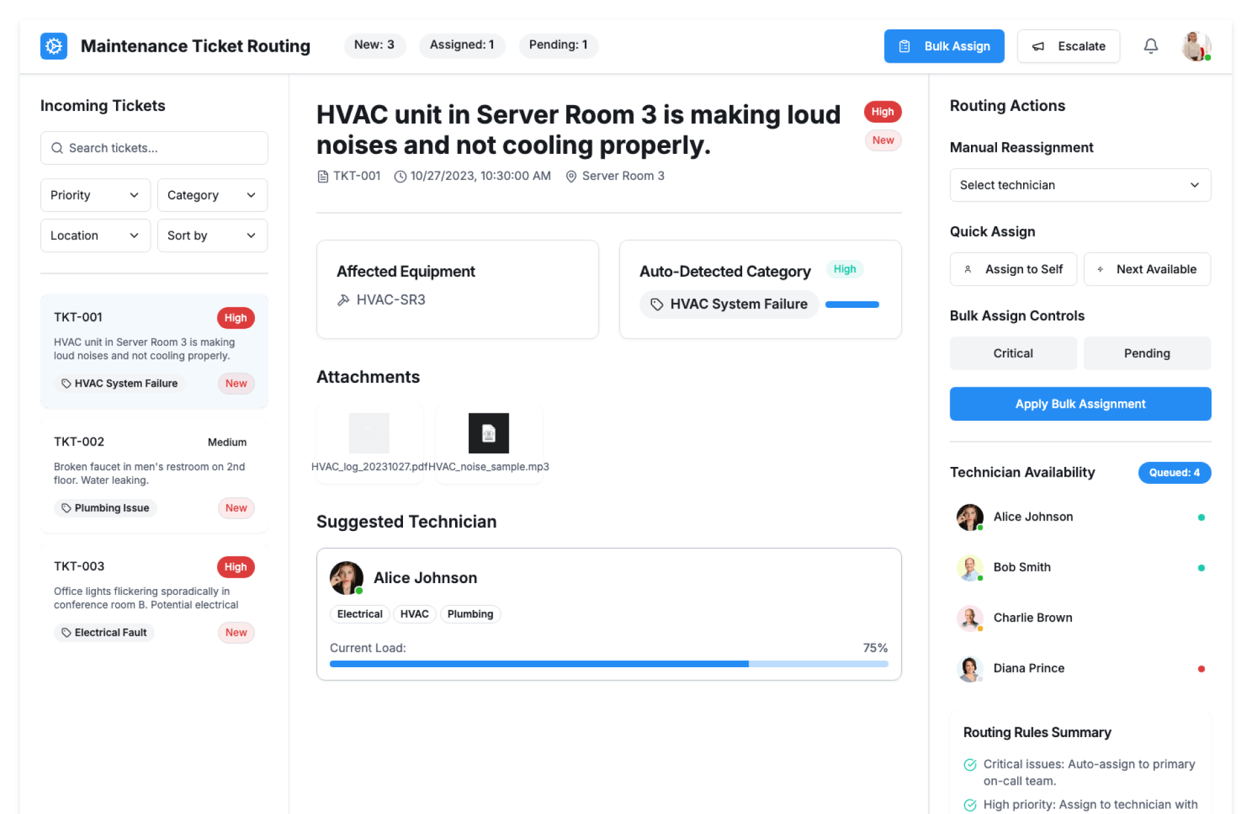Open the HVAC_log_20231027.pdf attachment thumbnail
Image resolution: width=1252 pixels, height=814 pixels.
[369, 433]
